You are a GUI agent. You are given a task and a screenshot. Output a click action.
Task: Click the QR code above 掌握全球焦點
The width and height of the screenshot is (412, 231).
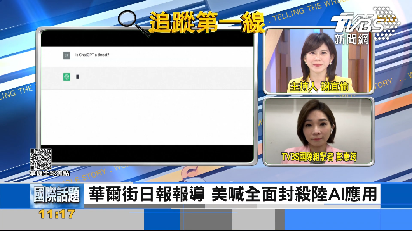[41, 160]
